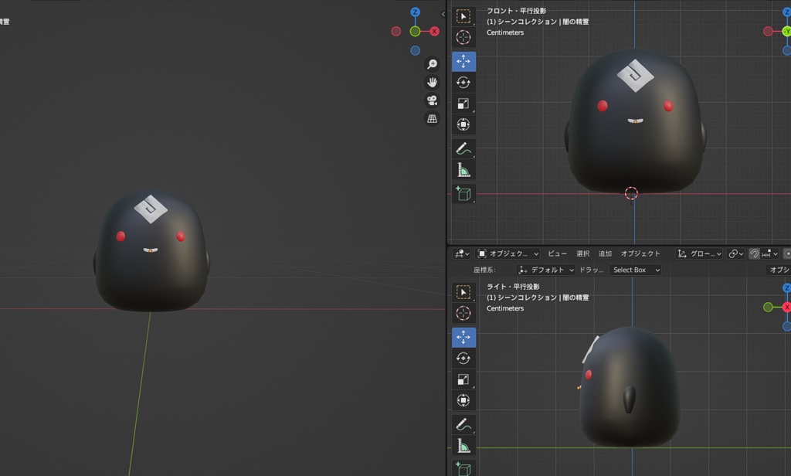Click the negative Z blue circle on left gizmo
791x476 pixels.
tap(415, 50)
